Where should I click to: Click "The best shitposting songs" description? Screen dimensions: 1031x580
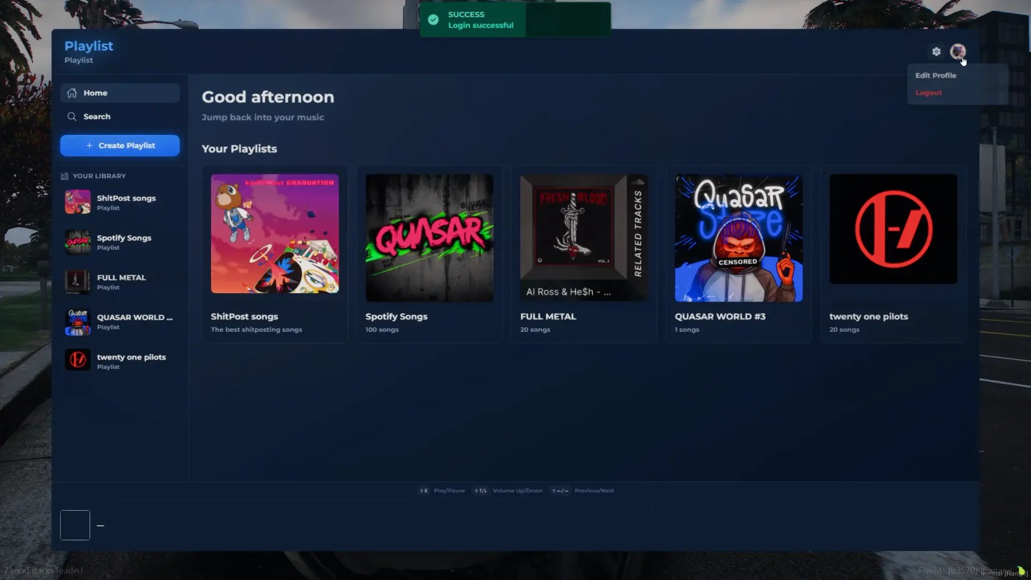[x=257, y=330]
